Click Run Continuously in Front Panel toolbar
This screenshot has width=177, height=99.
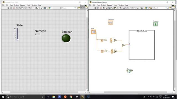coord(11,8)
